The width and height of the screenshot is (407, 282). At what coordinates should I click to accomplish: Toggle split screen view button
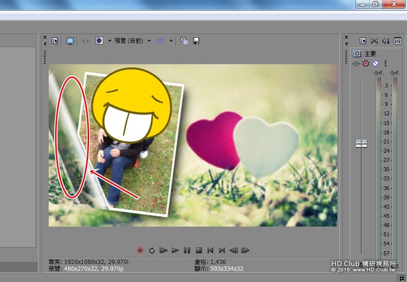point(99,41)
